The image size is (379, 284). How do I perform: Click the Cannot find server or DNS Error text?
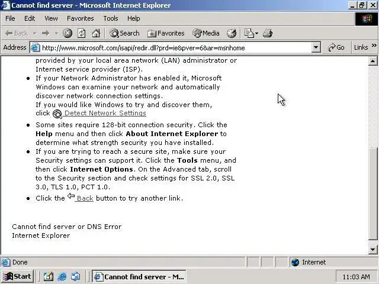[67, 227]
